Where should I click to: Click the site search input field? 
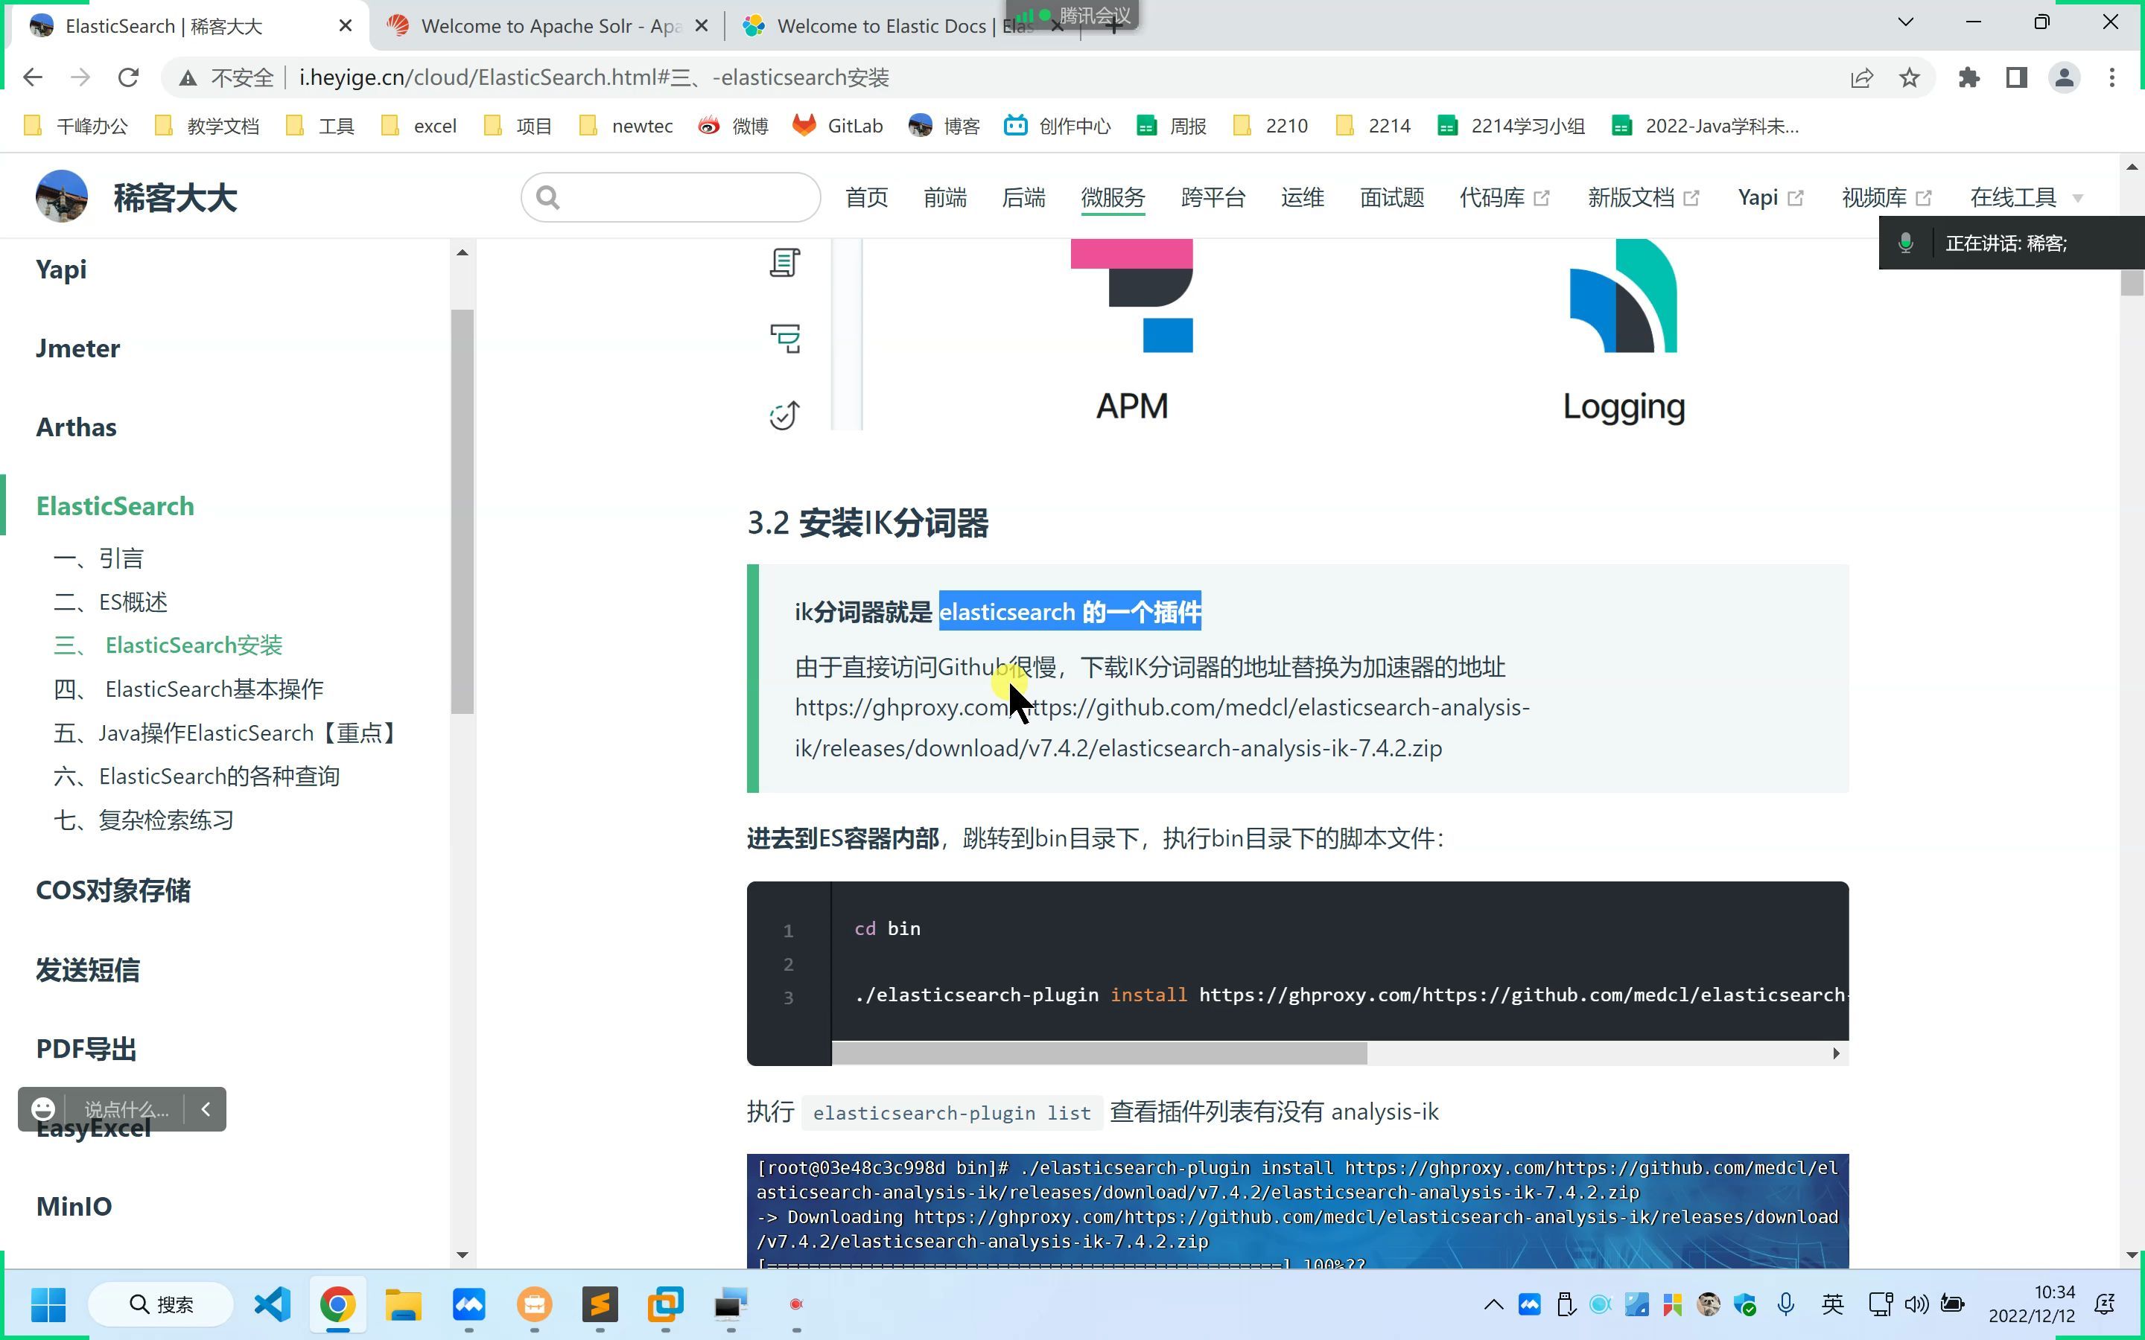tap(671, 197)
